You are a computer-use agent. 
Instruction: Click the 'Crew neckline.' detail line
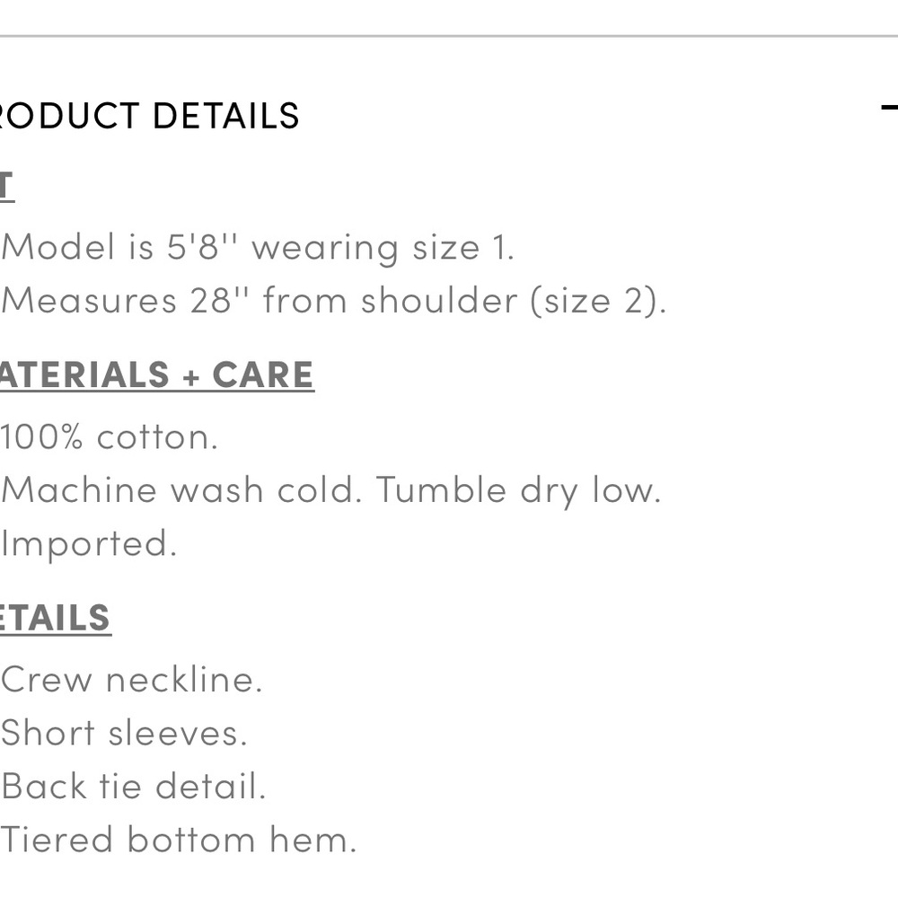coord(132,680)
